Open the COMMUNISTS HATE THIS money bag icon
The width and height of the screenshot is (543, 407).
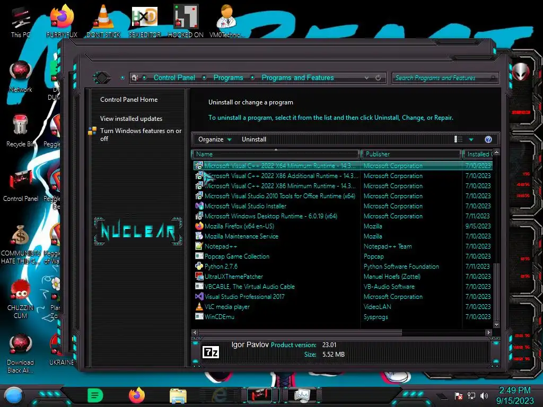[x=21, y=244]
